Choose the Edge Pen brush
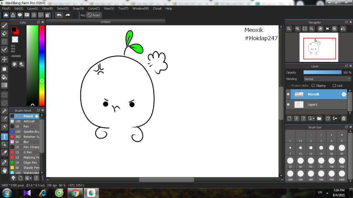 [24, 163]
